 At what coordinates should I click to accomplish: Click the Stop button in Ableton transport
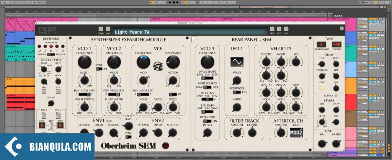[x=173, y=2]
